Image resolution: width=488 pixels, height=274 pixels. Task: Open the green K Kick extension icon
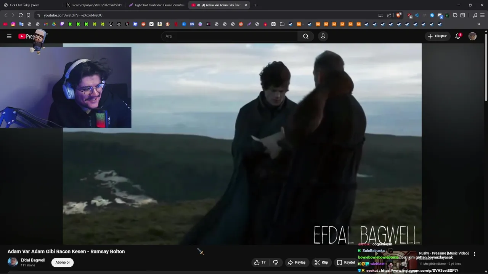447,15
